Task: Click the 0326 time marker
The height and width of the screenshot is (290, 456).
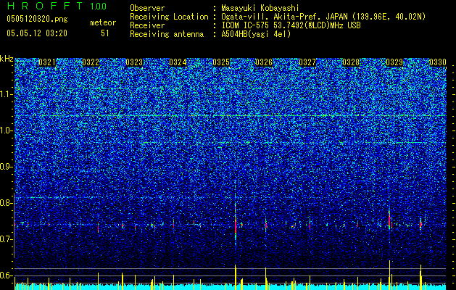Action: click(264, 62)
